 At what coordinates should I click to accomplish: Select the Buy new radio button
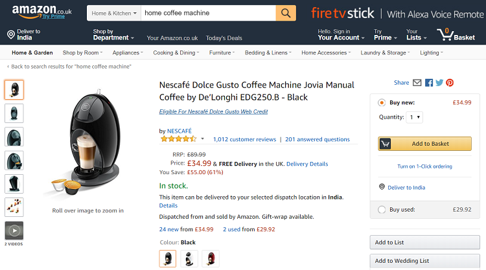pyautogui.click(x=382, y=102)
